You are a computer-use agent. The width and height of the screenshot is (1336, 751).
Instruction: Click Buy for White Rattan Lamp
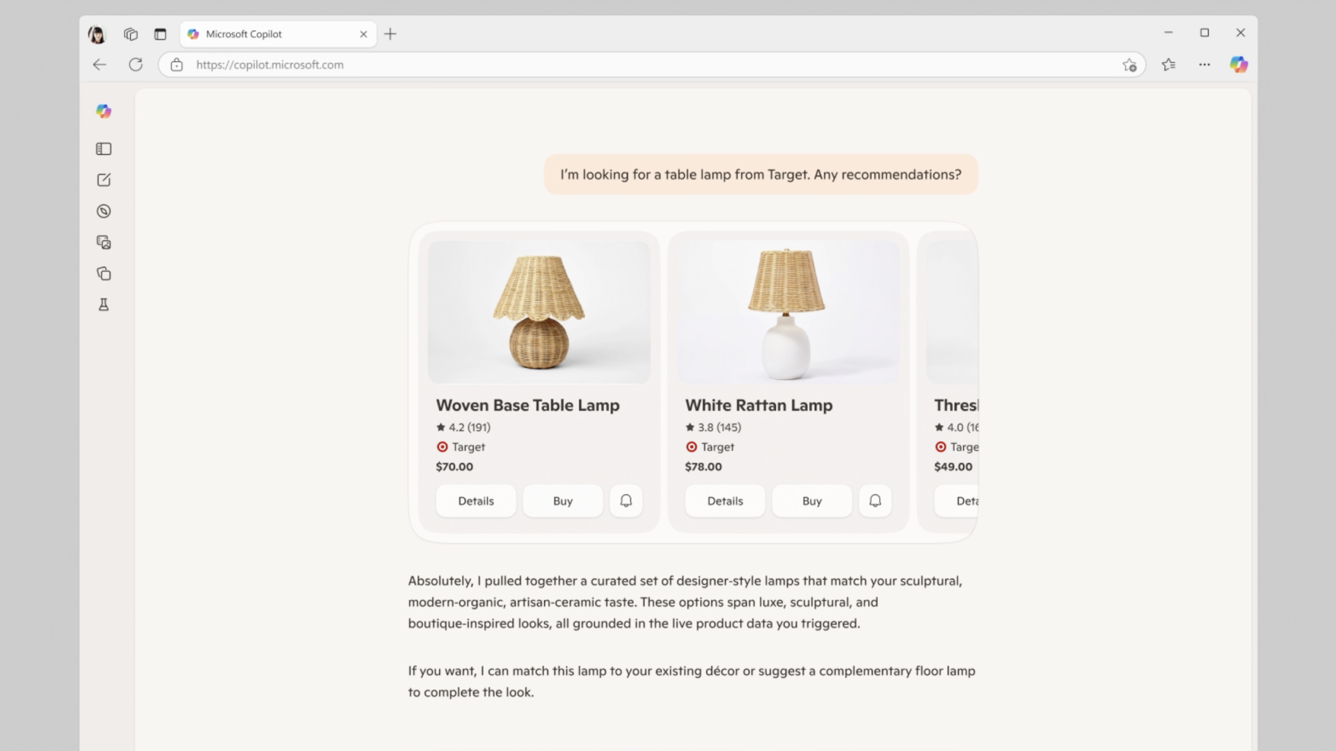click(x=812, y=501)
